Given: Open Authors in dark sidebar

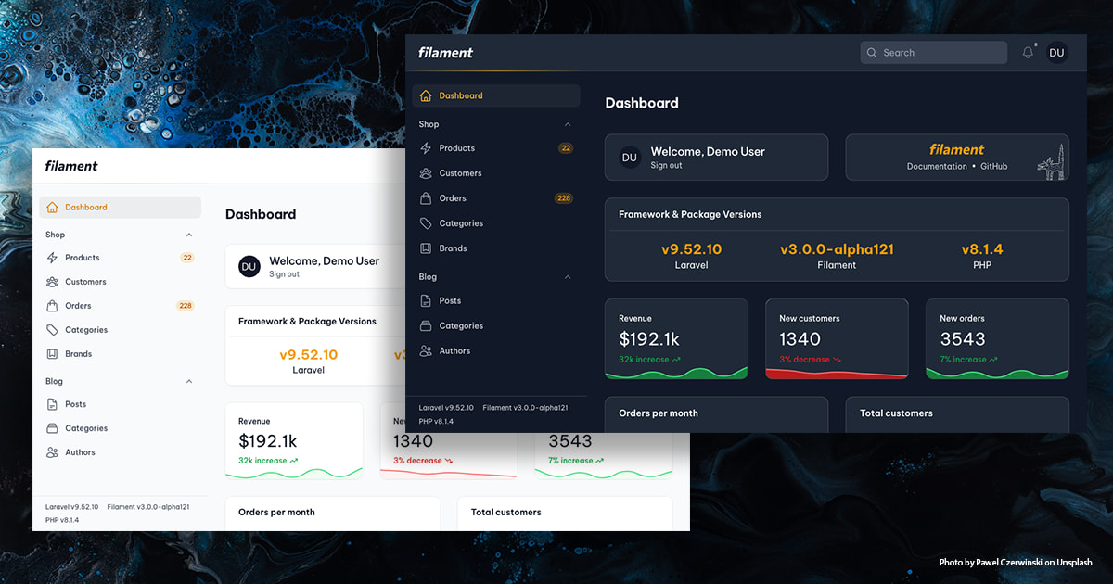Looking at the screenshot, I should pyautogui.click(x=496, y=351).
